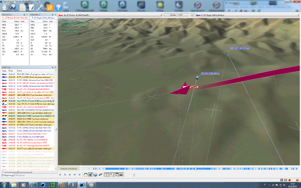The image size is (301, 188).
Task: Open help with the blue question mark icon
Action: point(58,7)
